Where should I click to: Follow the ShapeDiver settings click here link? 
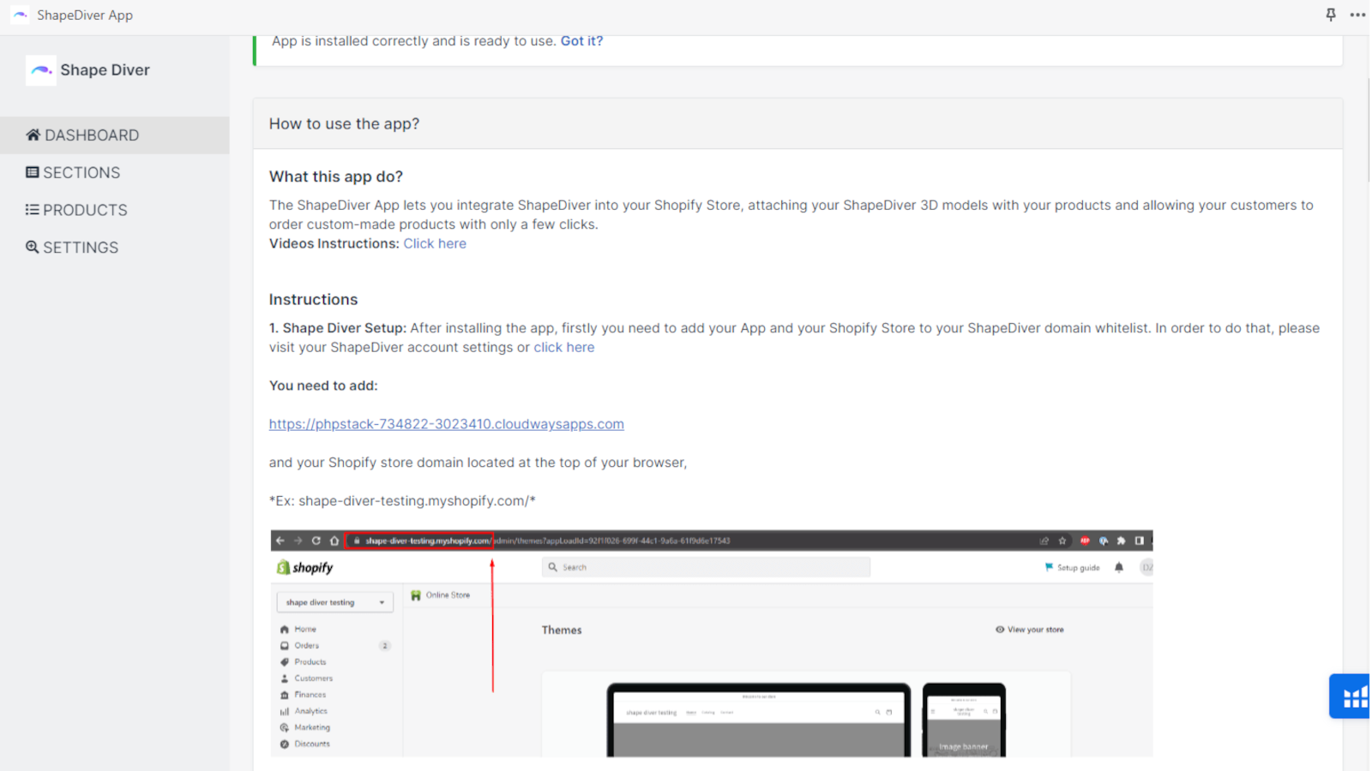(x=564, y=348)
